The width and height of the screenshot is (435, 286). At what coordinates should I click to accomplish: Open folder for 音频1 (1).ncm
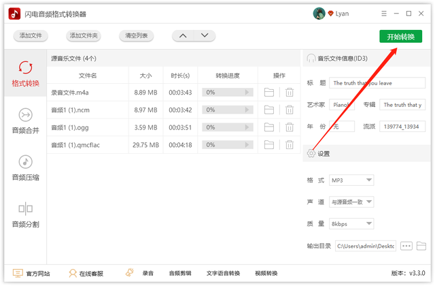click(269, 110)
